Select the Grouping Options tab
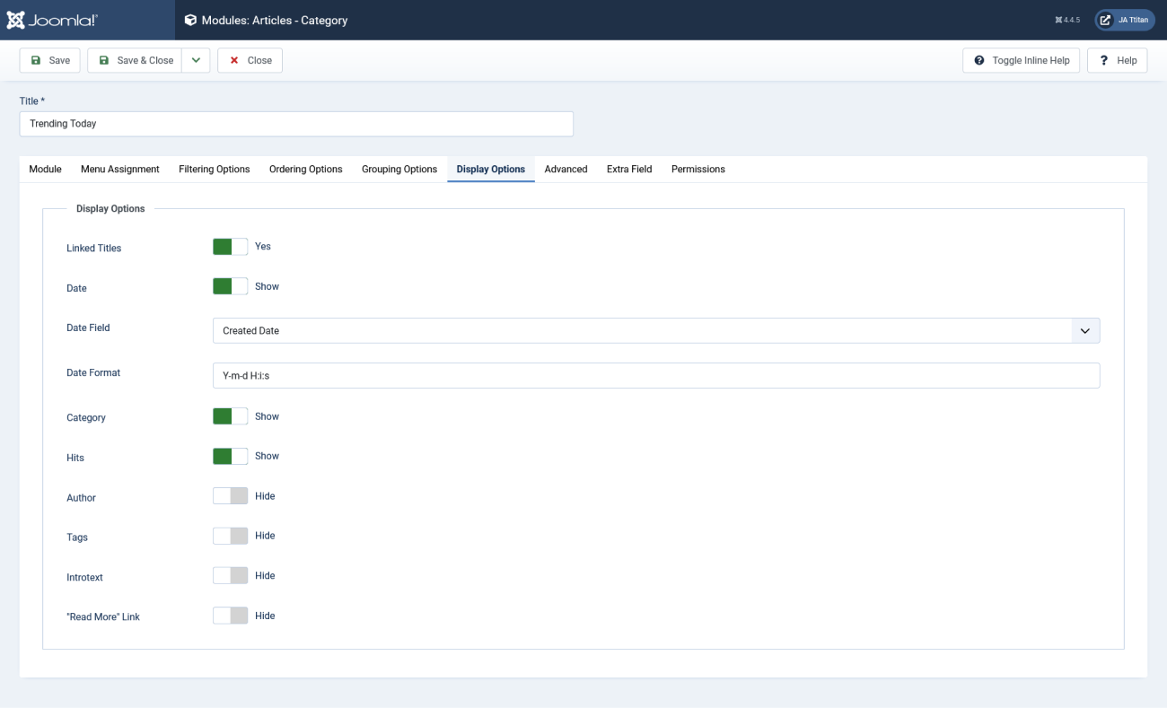 pos(399,169)
